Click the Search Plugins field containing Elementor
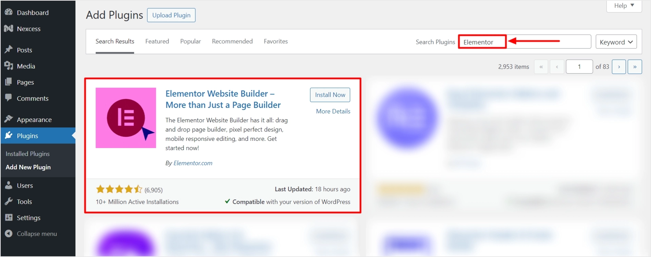Viewport: 651px width, 257px height. pyautogui.click(x=525, y=42)
